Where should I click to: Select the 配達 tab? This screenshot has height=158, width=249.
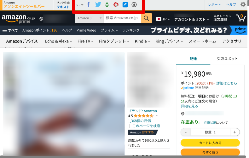[193, 59]
